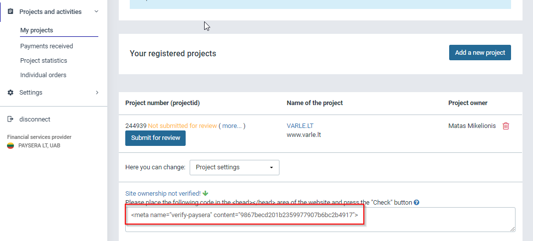Click the disconnect logout icon
Image resolution: width=533 pixels, height=241 pixels.
(10, 120)
